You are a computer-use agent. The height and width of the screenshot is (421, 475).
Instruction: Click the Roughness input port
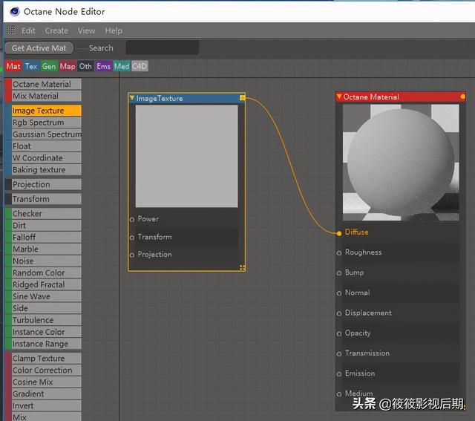[x=339, y=252]
